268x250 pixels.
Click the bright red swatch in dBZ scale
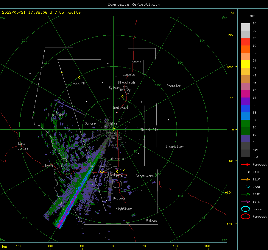[x=245, y=42]
